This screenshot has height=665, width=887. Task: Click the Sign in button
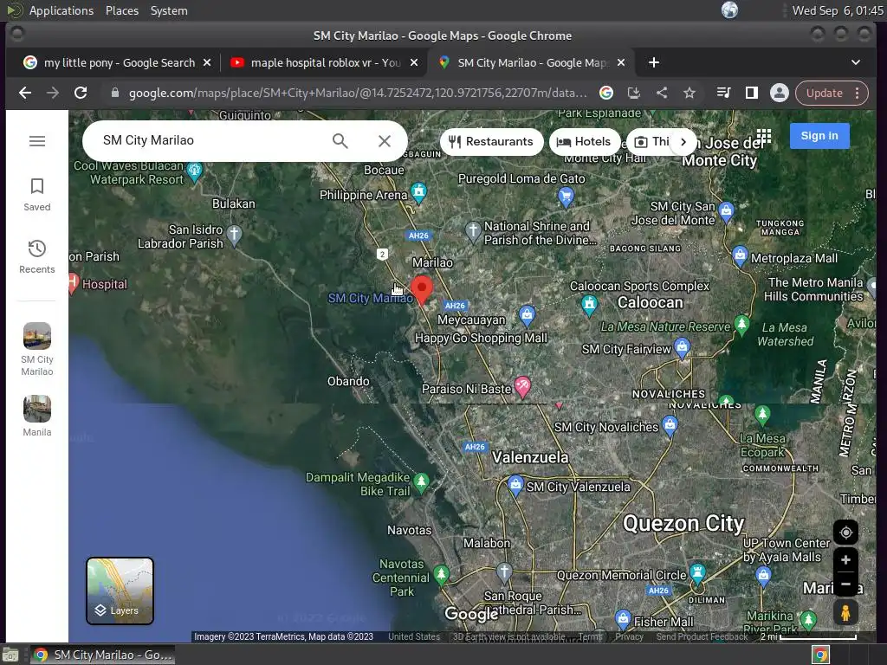coord(819,136)
